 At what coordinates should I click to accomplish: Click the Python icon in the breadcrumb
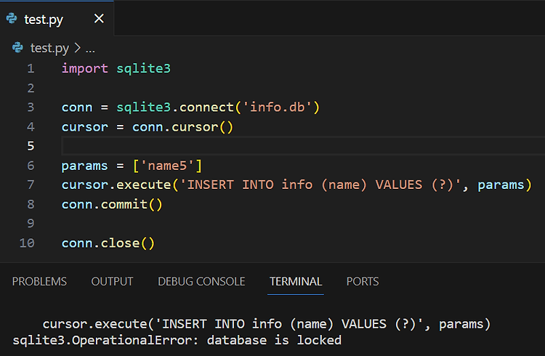pyautogui.click(x=17, y=47)
